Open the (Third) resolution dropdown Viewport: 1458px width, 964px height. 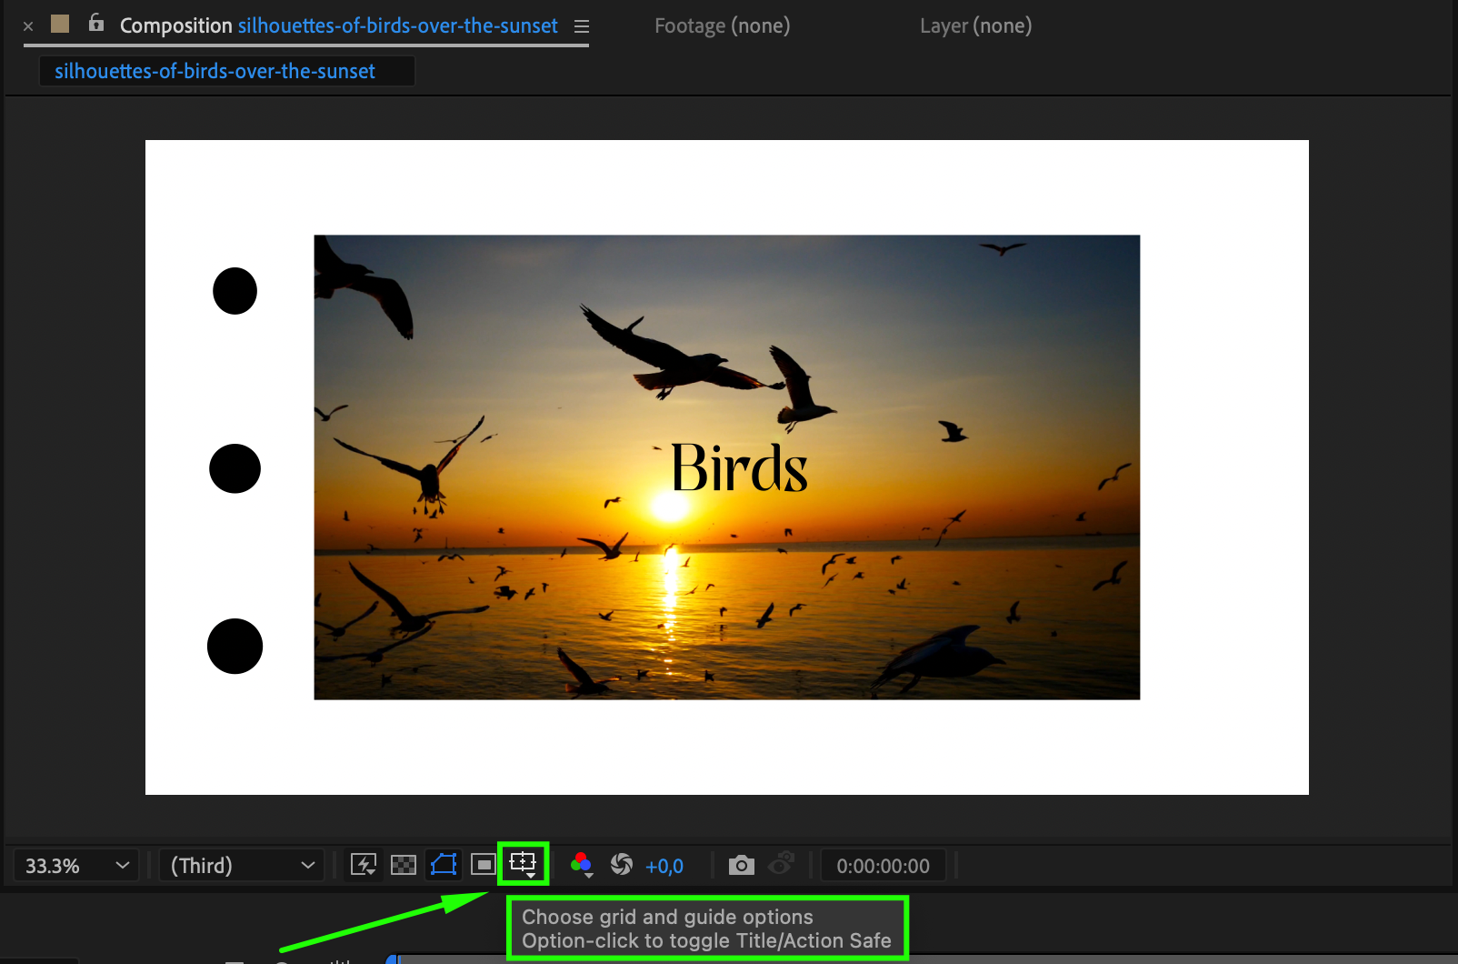coord(242,866)
